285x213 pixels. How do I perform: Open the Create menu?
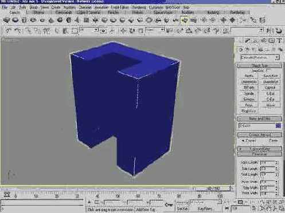tap(56, 7)
